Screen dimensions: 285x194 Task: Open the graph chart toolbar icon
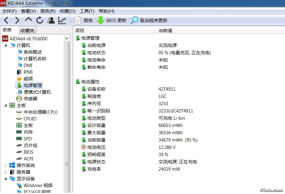62,20
